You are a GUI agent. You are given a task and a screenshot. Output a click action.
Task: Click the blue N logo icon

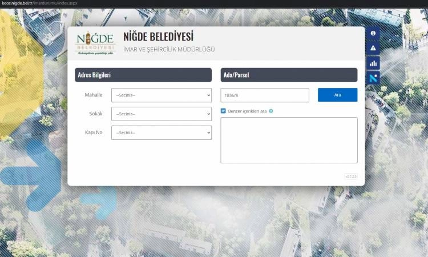click(x=373, y=78)
